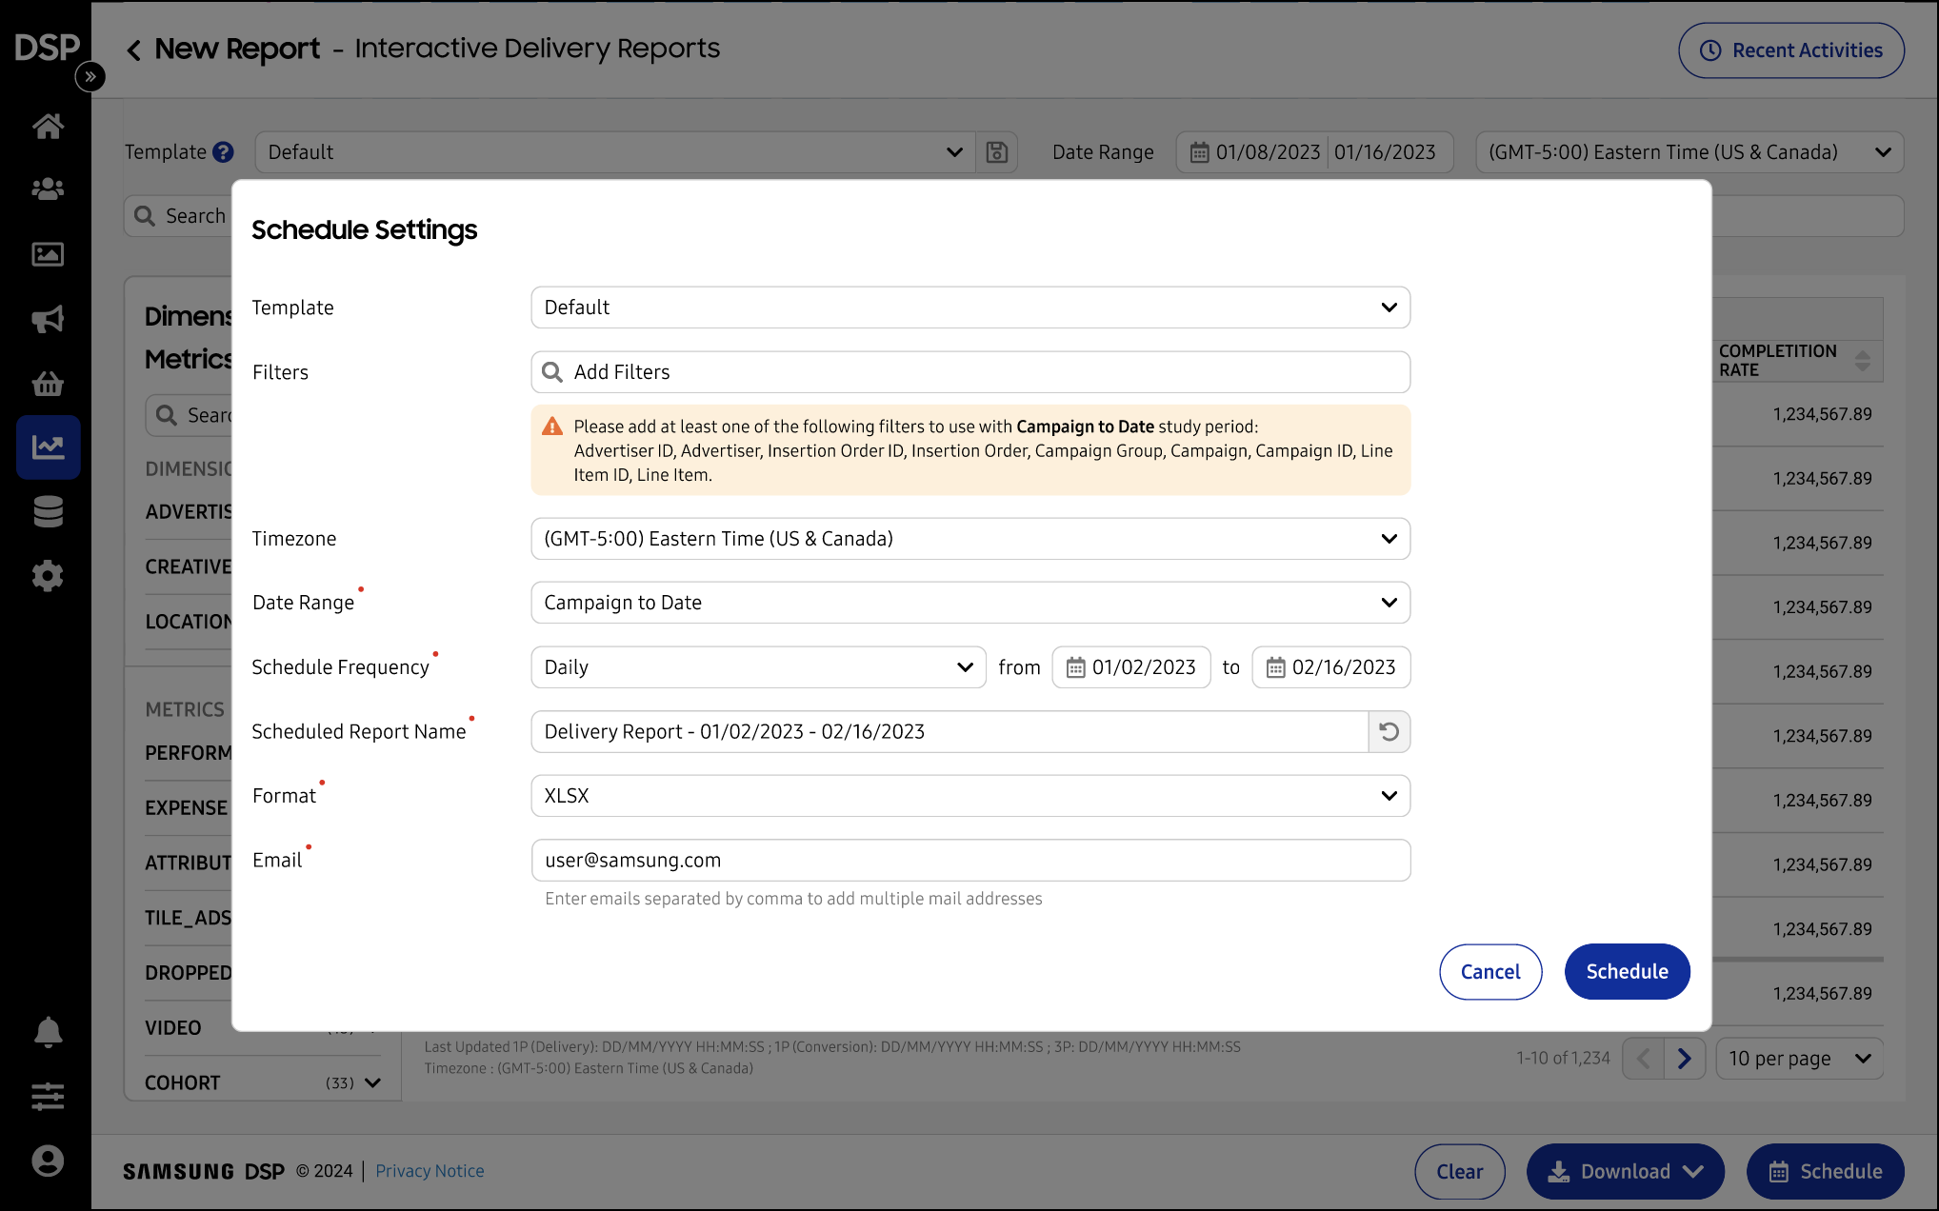The height and width of the screenshot is (1211, 1939).
Task: Open the user profile icon in sidebar
Action: click(48, 1161)
